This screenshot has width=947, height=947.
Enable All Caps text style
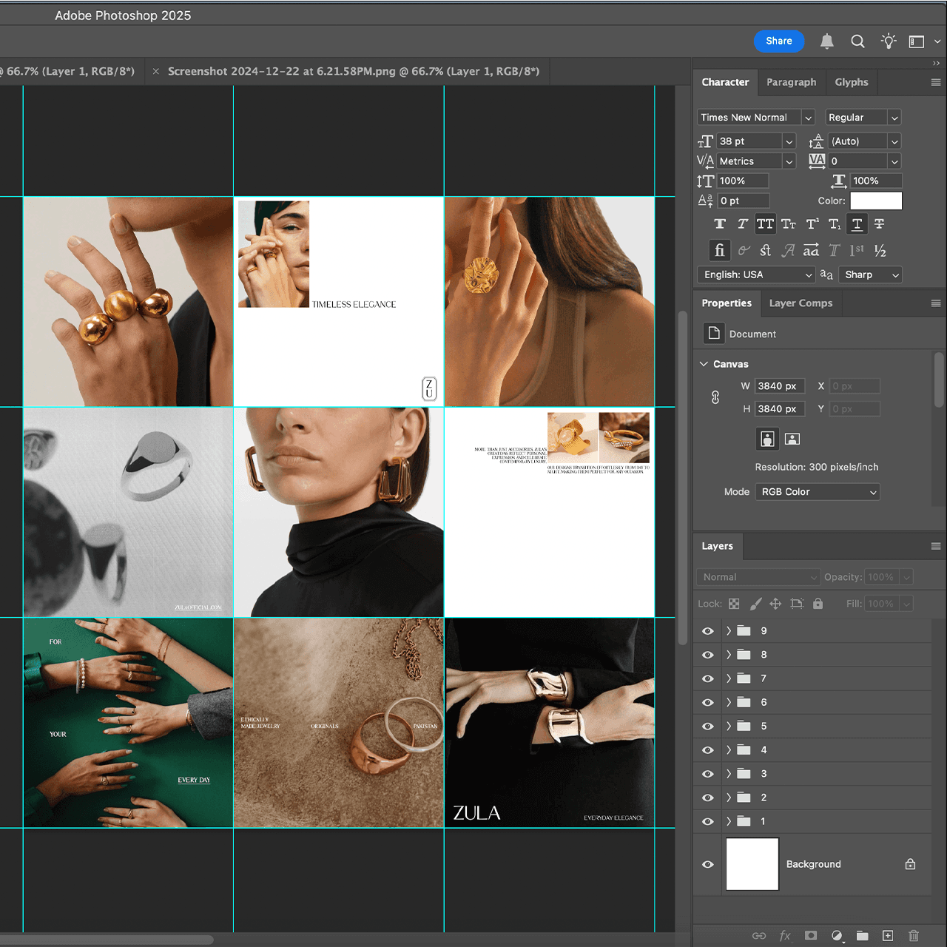click(x=765, y=224)
